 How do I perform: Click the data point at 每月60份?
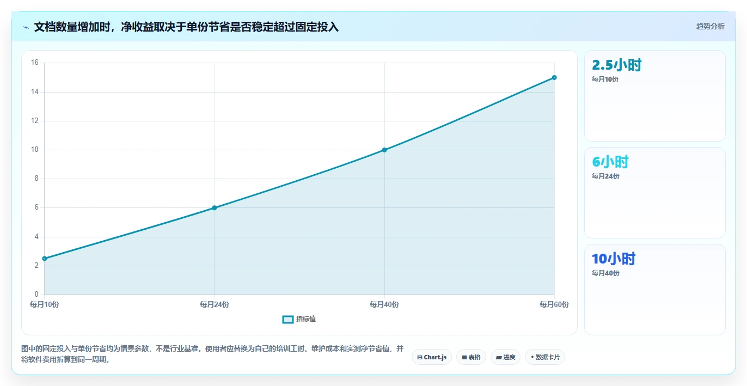(554, 77)
